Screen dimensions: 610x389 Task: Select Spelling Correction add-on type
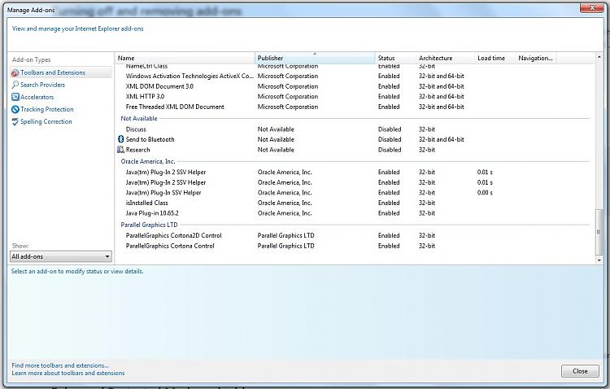46,121
